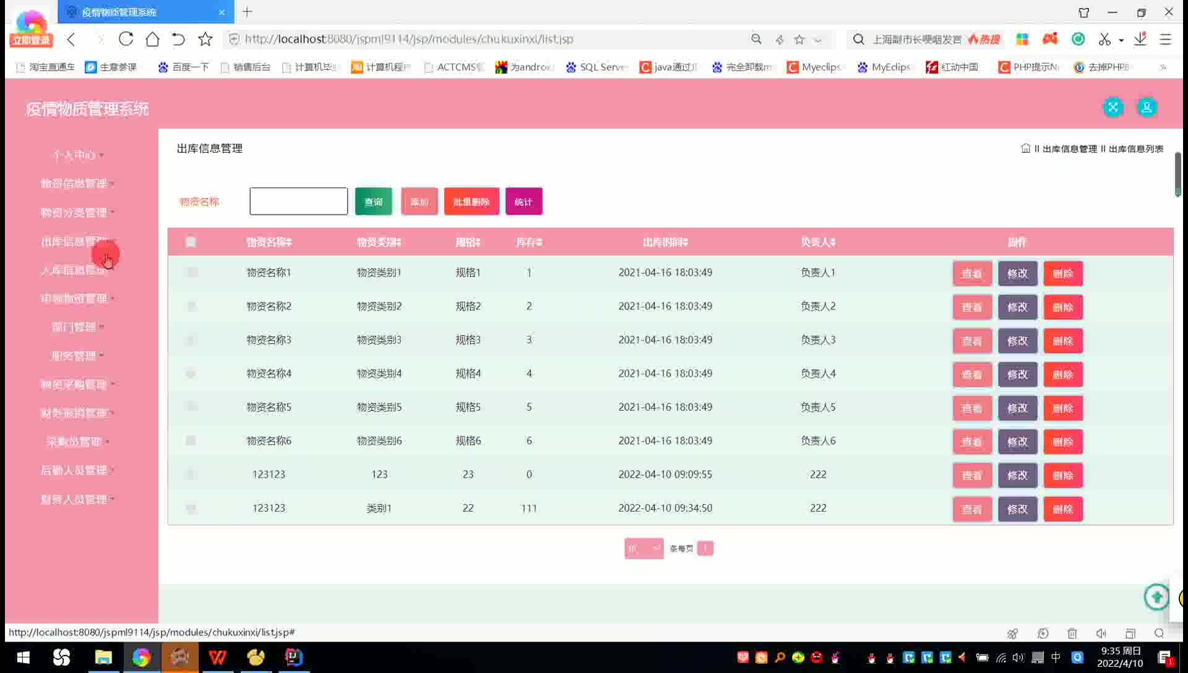The width and height of the screenshot is (1188, 673).
Task: Go back with the browser back arrow
Action: [x=71, y=40]
